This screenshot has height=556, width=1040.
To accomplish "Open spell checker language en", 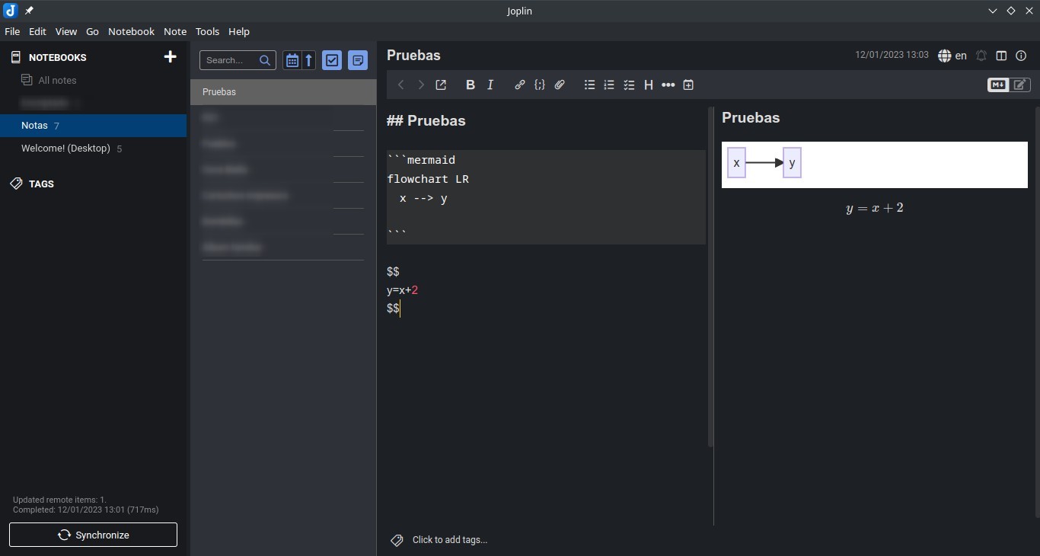I will 952,56.
